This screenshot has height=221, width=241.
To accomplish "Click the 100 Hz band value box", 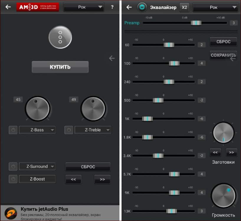I will 201,63.
